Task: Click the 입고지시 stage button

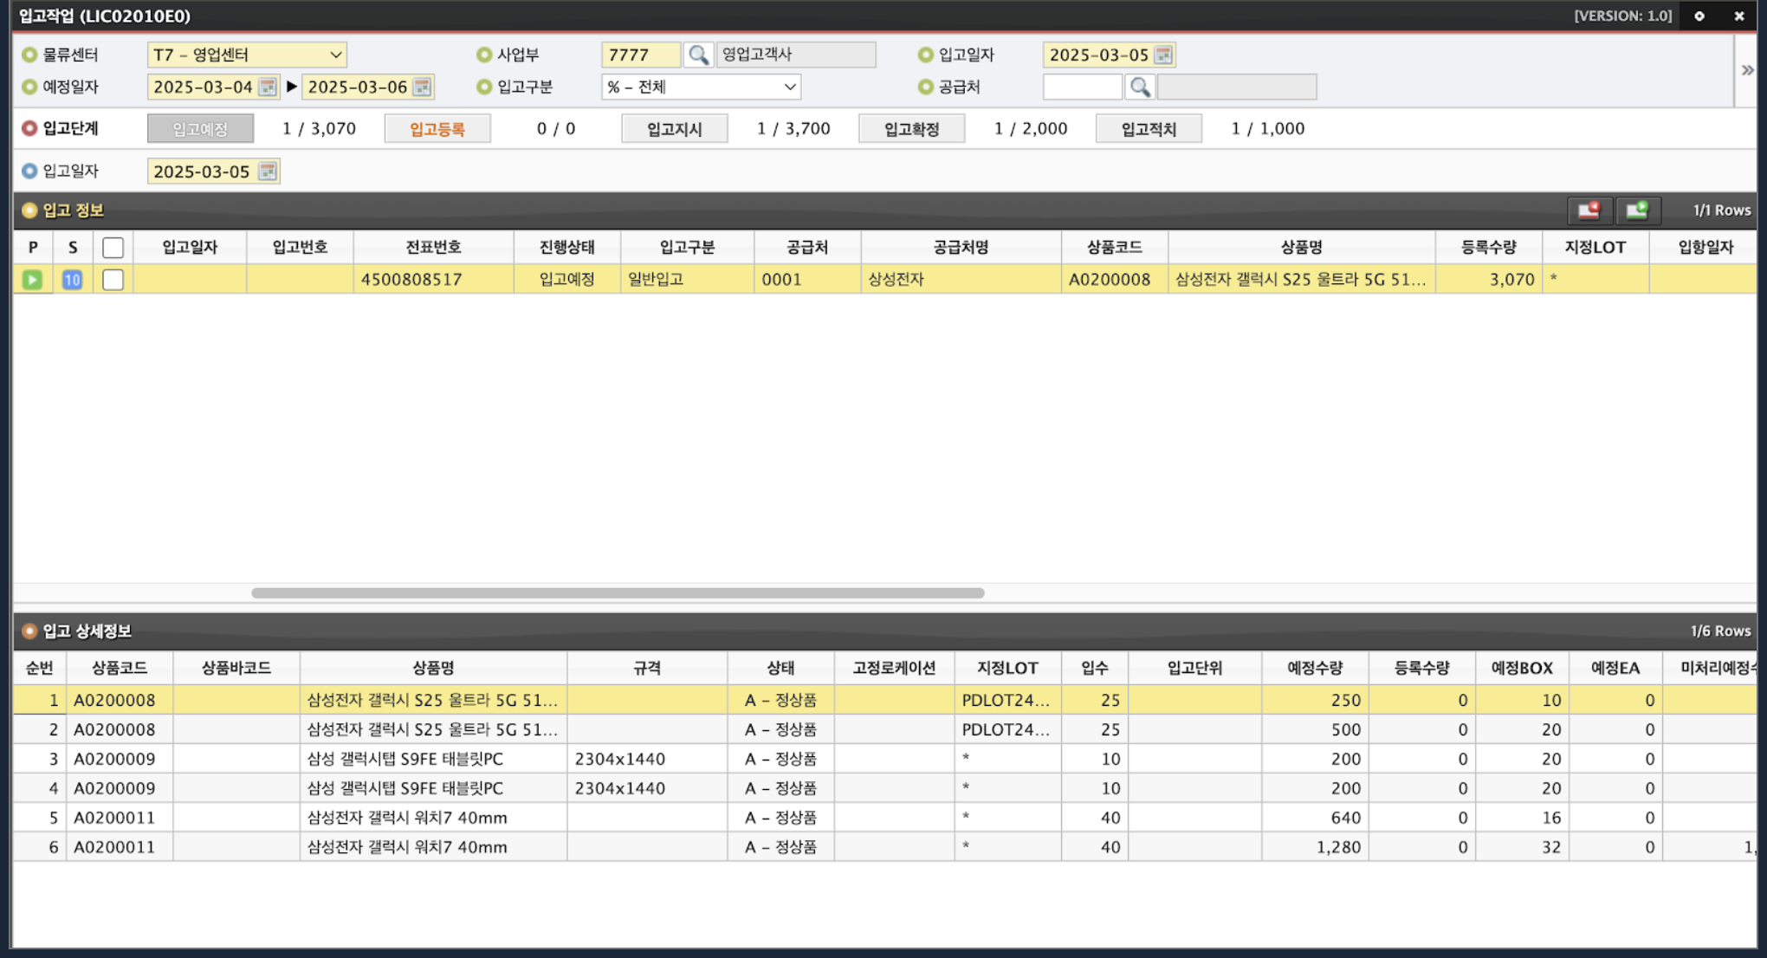Action: pyautogui.click(x=674, y=129)
